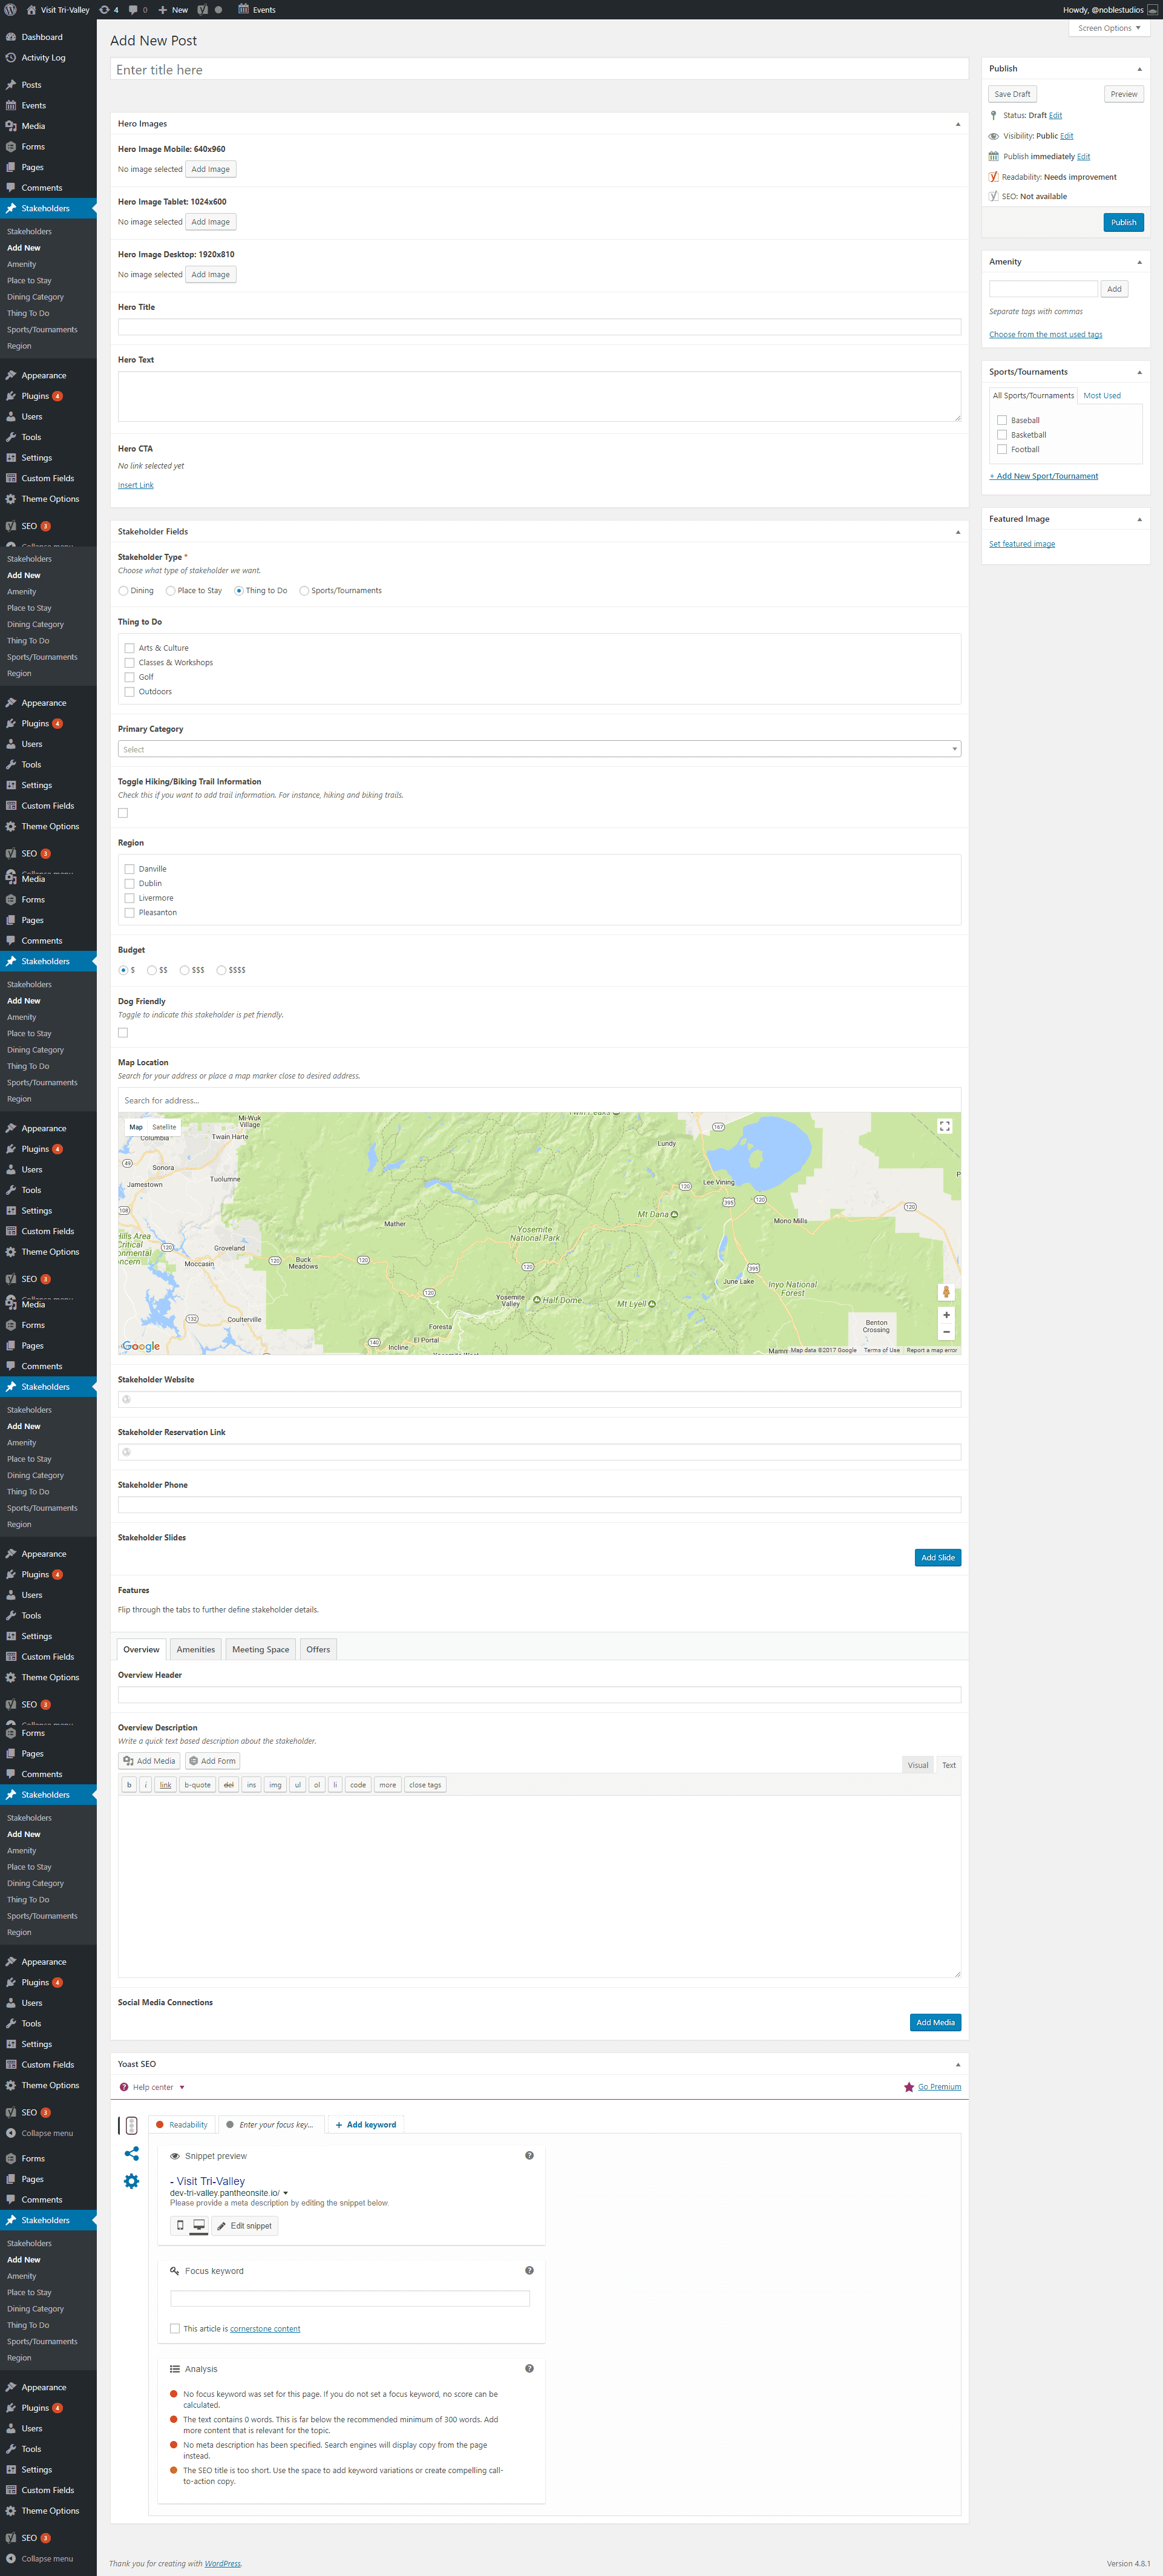Click the b-quote editor button
Image resolution: width=1163 pixels, height=2576 pixels.
tap(197, 1785)
